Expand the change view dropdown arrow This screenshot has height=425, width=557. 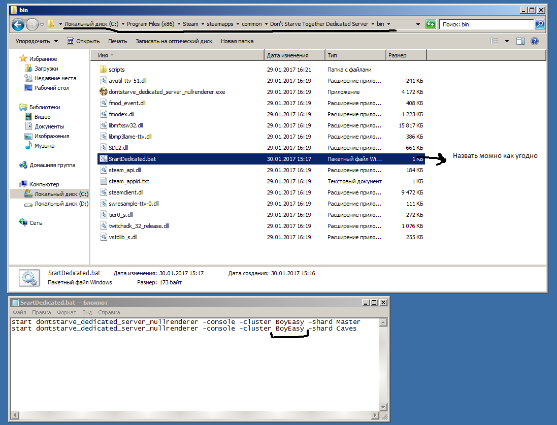coord(507,41)
